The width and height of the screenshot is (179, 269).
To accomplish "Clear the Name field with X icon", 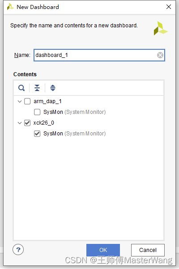I will click(160, 55).
